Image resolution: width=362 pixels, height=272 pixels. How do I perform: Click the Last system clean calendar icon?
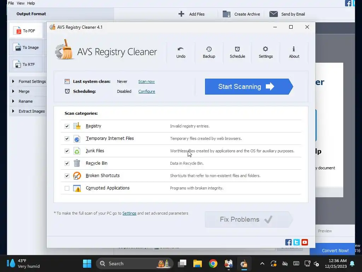(x=67, y=81)
